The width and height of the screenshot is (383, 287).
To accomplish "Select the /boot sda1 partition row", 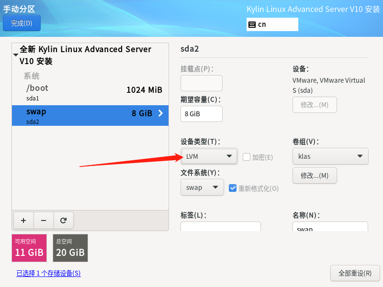I will tap(90, 93).
